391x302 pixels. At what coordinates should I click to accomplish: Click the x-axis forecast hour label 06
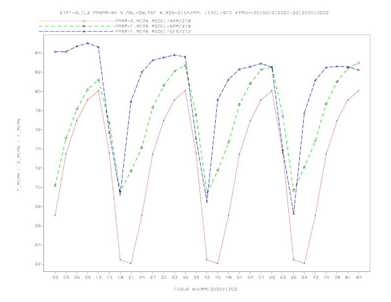[x=77, y=277]
